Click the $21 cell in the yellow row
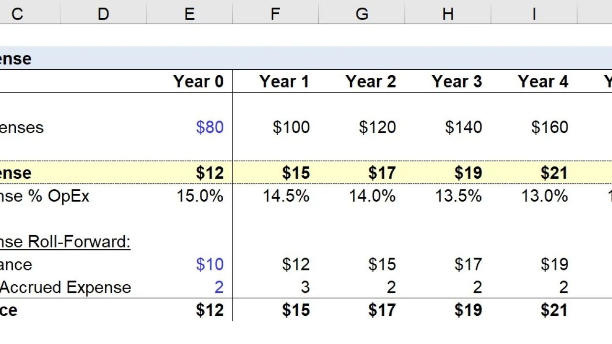Viewport: 612px width, 344px height. pos(554,173)
